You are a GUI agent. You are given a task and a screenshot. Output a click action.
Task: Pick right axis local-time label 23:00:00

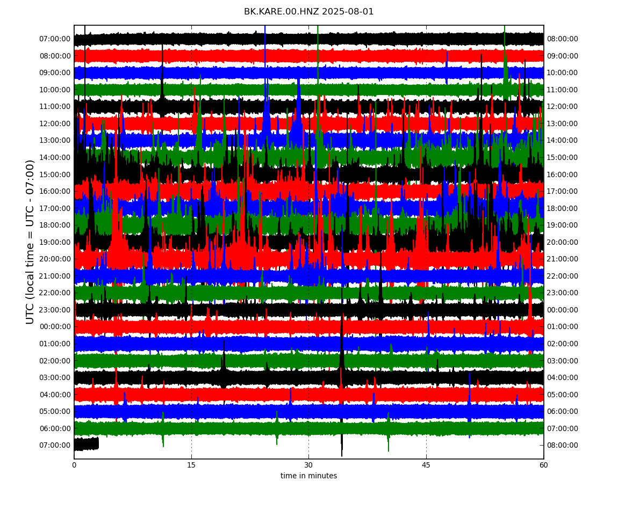pyautogui.click(x=563, y=293)
